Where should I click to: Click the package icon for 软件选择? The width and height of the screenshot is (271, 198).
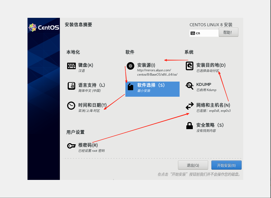(x=131, y=87)
